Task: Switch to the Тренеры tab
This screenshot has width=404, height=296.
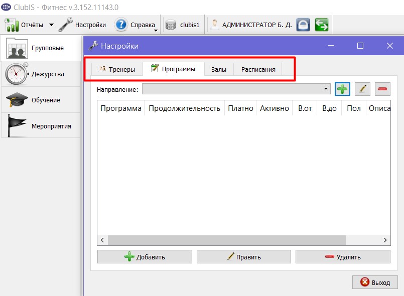Action: click(117, 69)
